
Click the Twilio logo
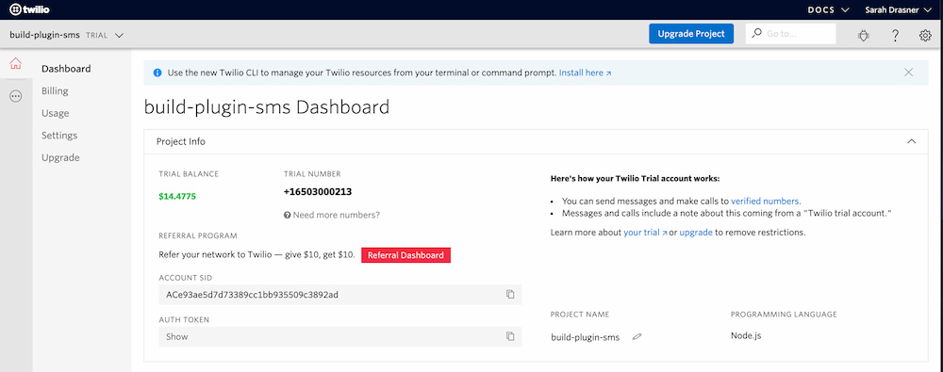29,9
